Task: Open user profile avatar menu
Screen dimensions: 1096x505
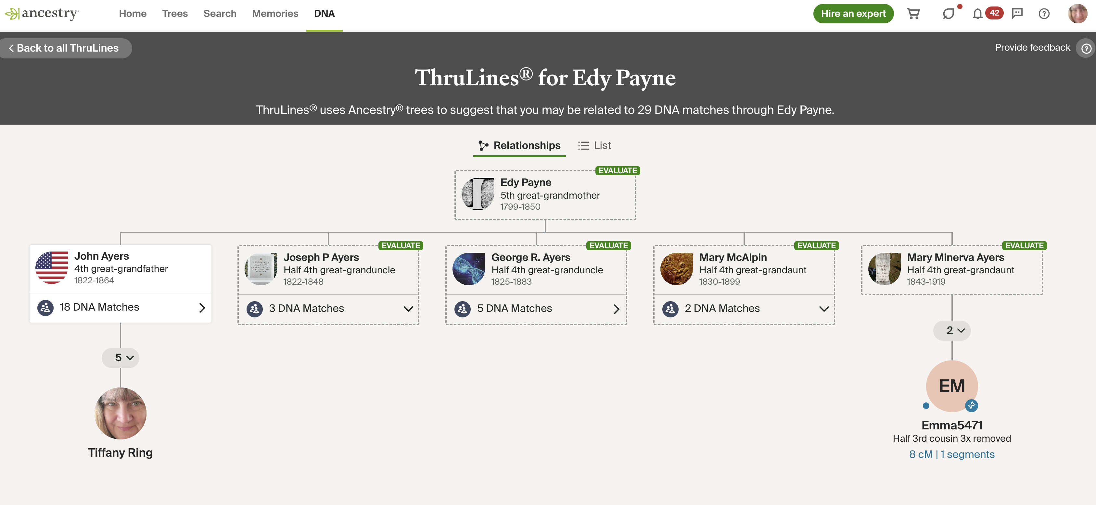Action: [x=1077, y=14]
